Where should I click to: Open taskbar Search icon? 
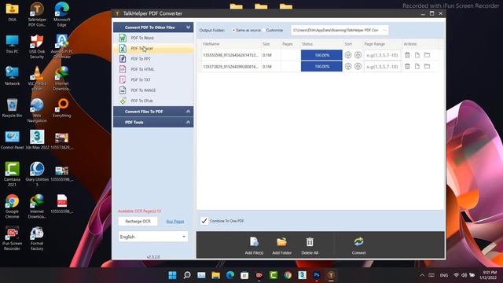click(187, 275)
